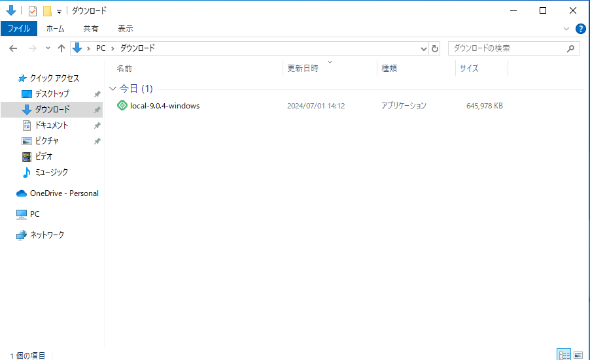Click the new folder icon in title bar
The height and width of the screenshot is (360, 590).
[47, 10]
